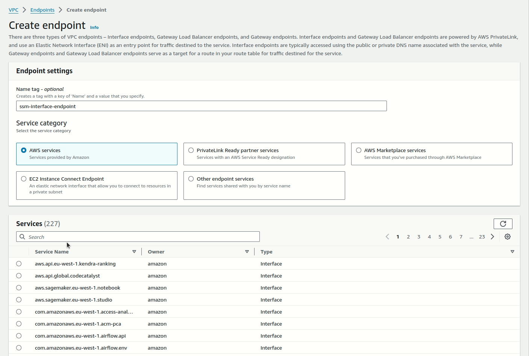Expand the Type column dropdown arrow
The height and width of the screenshot is (356, 529).
tap(512, 252)
